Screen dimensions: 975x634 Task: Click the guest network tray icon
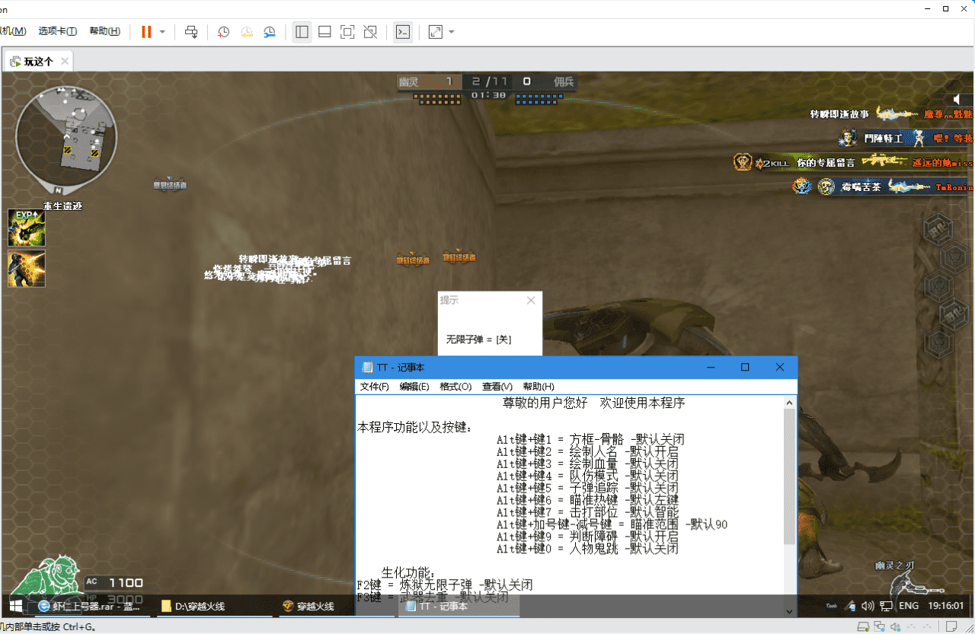tap(887, 607)
